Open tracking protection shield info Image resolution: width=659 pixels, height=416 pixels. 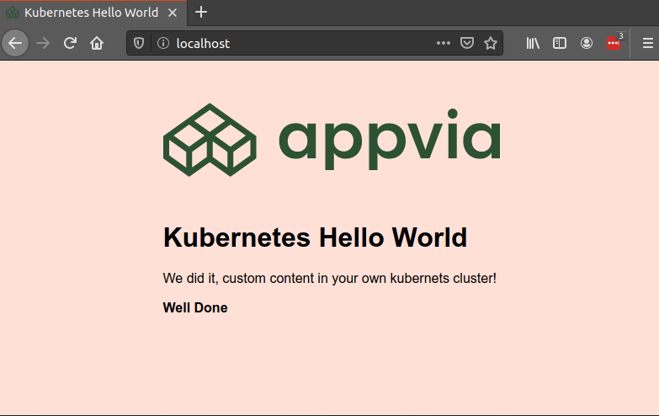tap(139, 43)
